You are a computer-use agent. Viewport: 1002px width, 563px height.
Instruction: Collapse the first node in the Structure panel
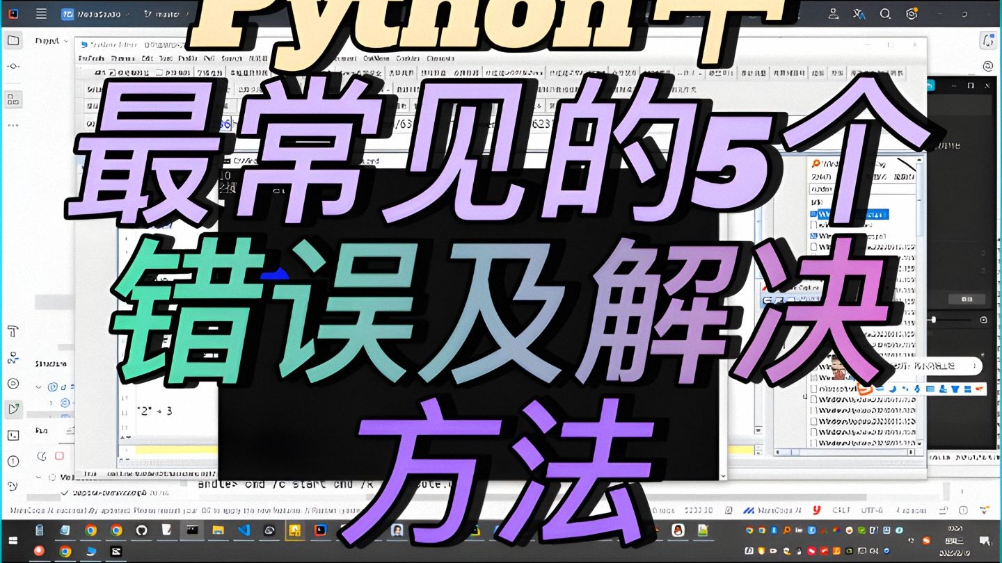pyautogui.click(x=38, y=386)
